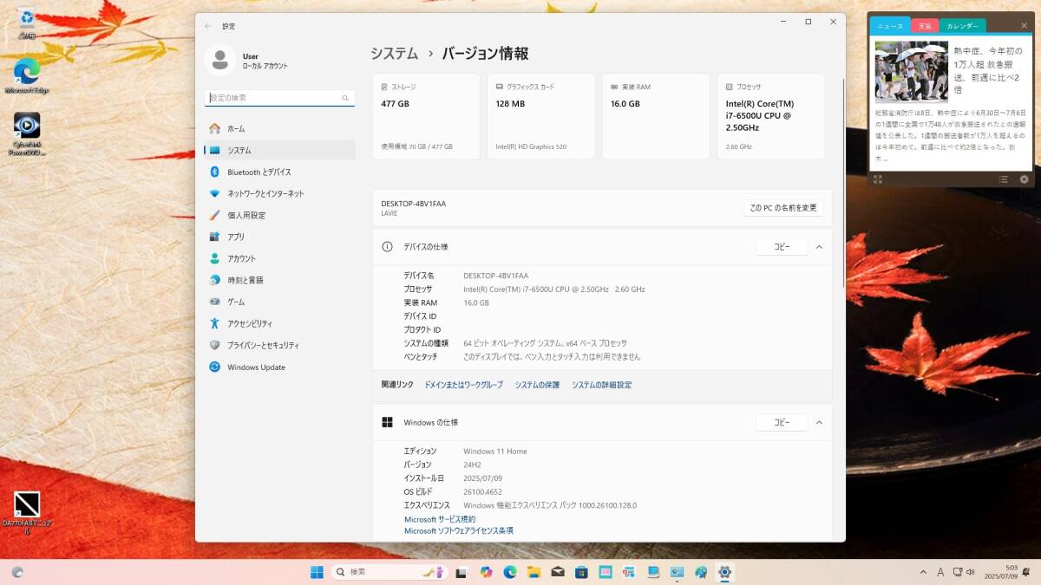The width and height of the screenshot is (1041, 585).
Task: Open File Explorer from the taskbar
Action: [x=534, y=572]
